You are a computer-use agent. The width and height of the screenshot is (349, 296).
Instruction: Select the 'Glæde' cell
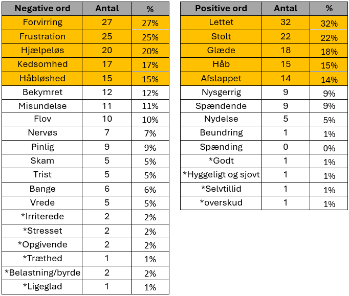point(221,51)
